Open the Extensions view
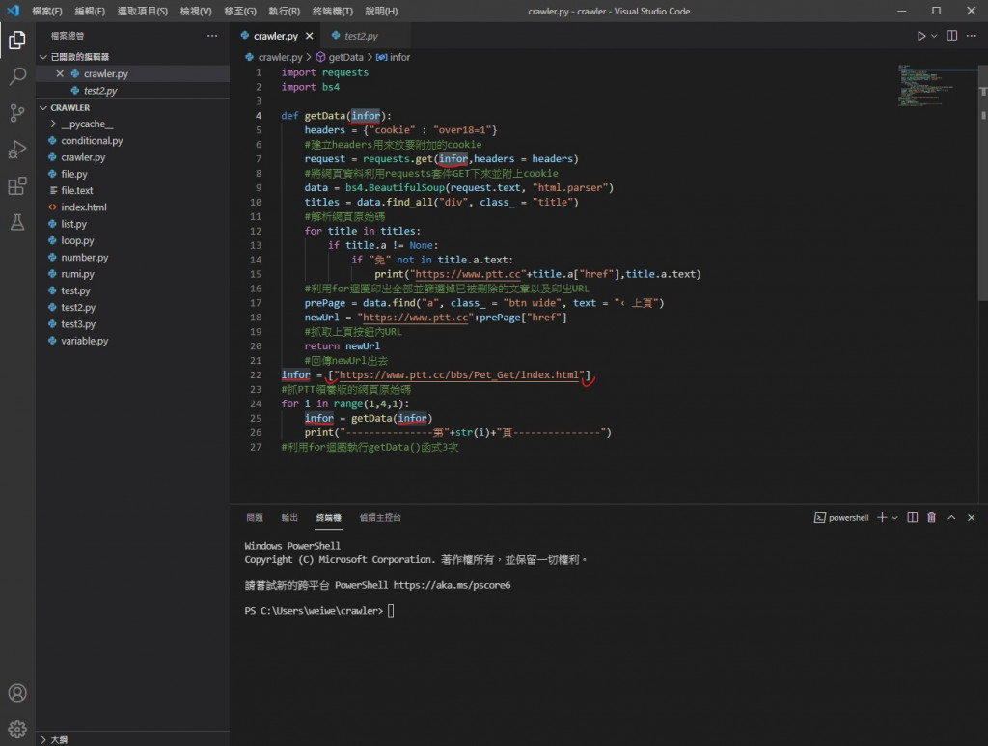Viewport: 988px width, 746px height. tap(17, 186)
